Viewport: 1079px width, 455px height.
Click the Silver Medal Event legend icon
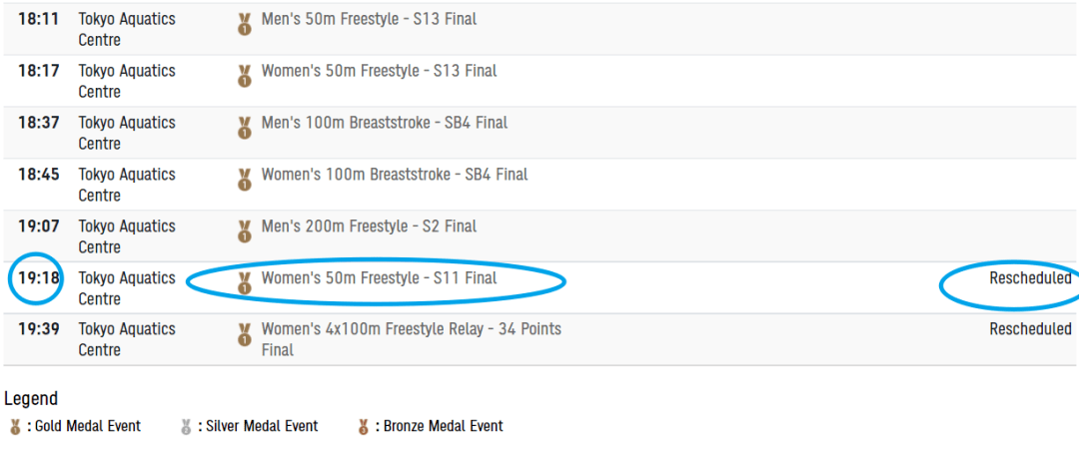[186, 427]
